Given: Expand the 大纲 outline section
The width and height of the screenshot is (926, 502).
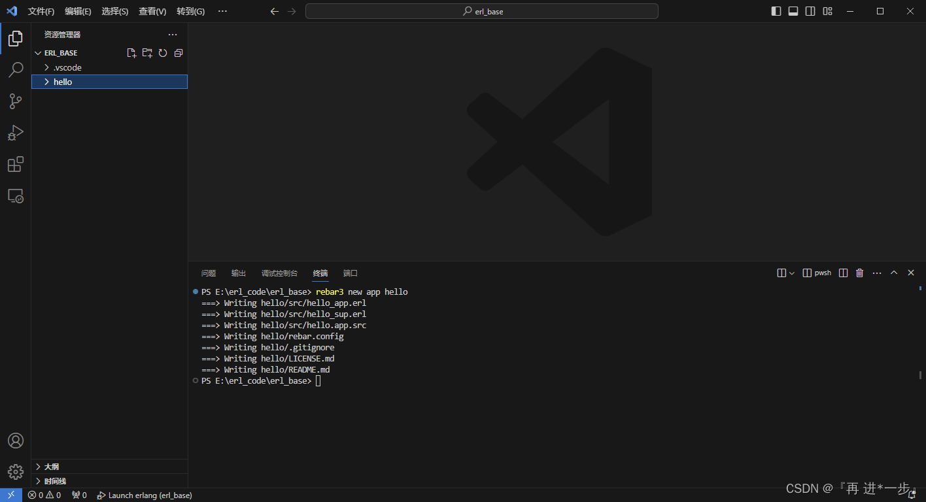Looking at the screenshot, I should coord(110,467).
